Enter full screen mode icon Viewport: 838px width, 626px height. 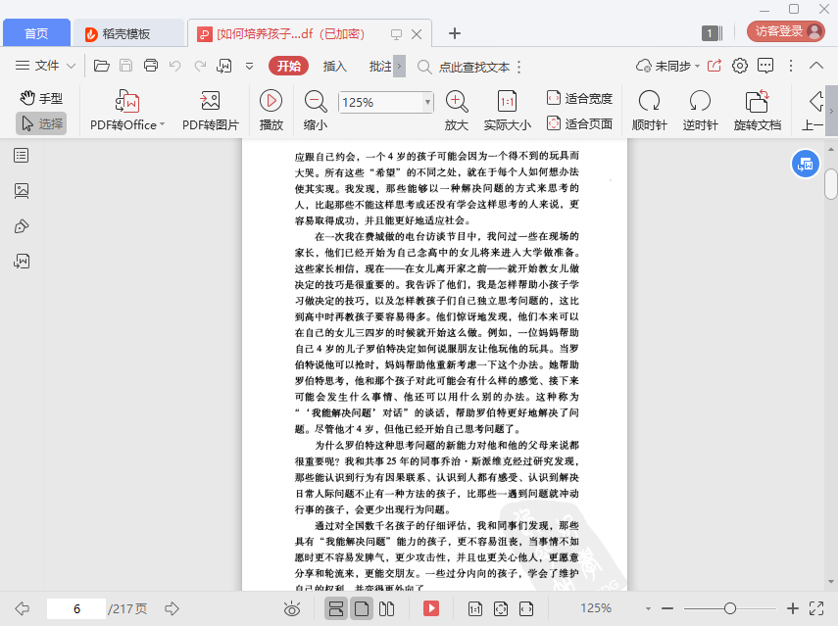tap(816, 608)
